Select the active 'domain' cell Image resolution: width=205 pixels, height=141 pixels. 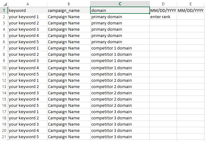point(120,11)
